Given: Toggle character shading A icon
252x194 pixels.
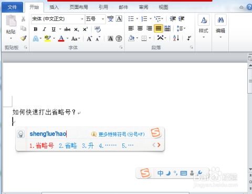Looking at the screenshot, I should pyautogui.click(x=110, y=38).
